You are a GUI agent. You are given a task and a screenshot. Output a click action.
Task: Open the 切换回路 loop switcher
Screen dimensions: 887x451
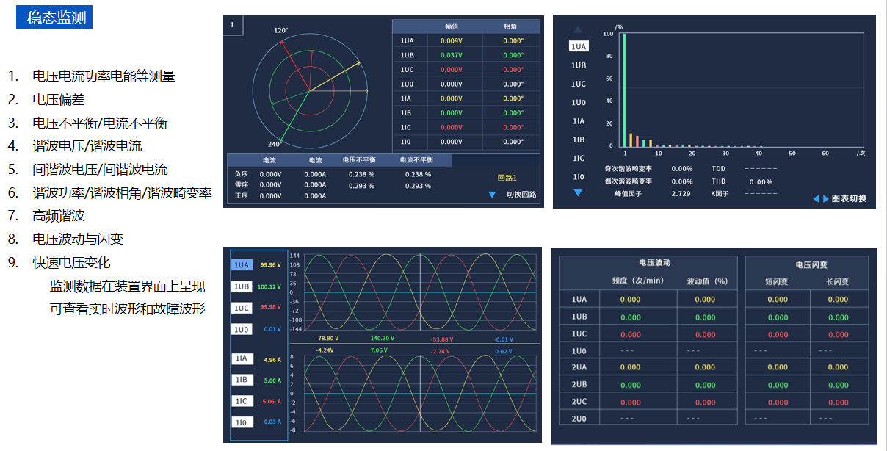point(521,195)
